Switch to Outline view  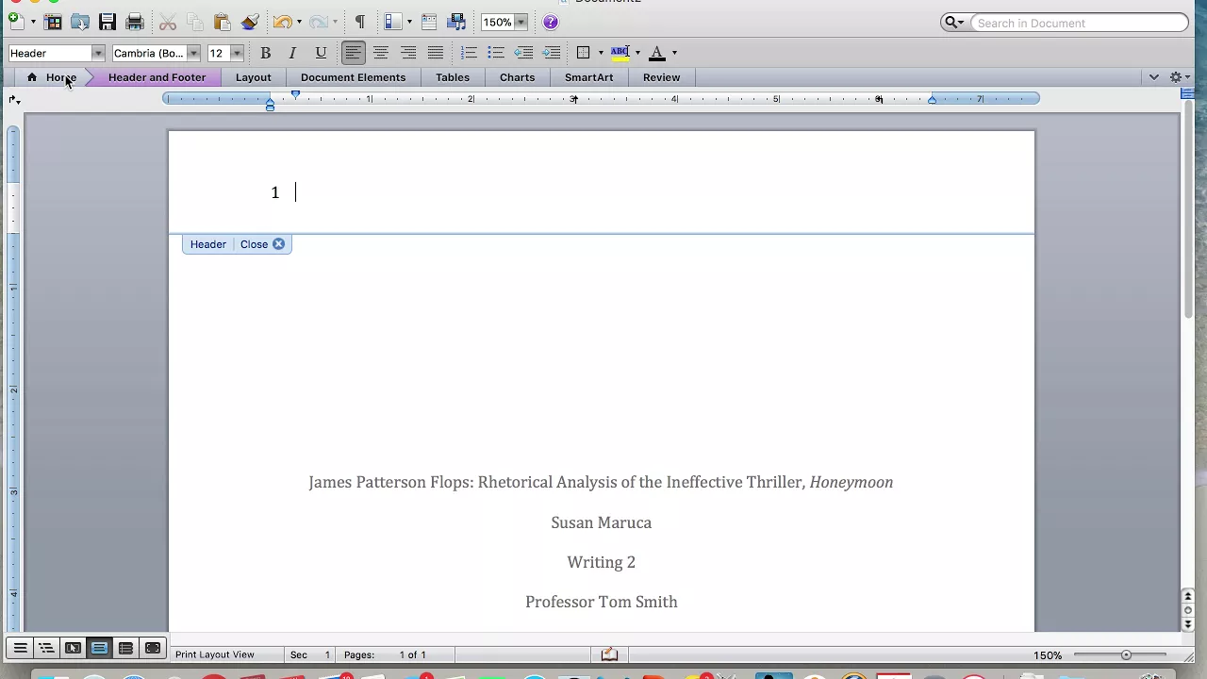(x=46, y=648)
